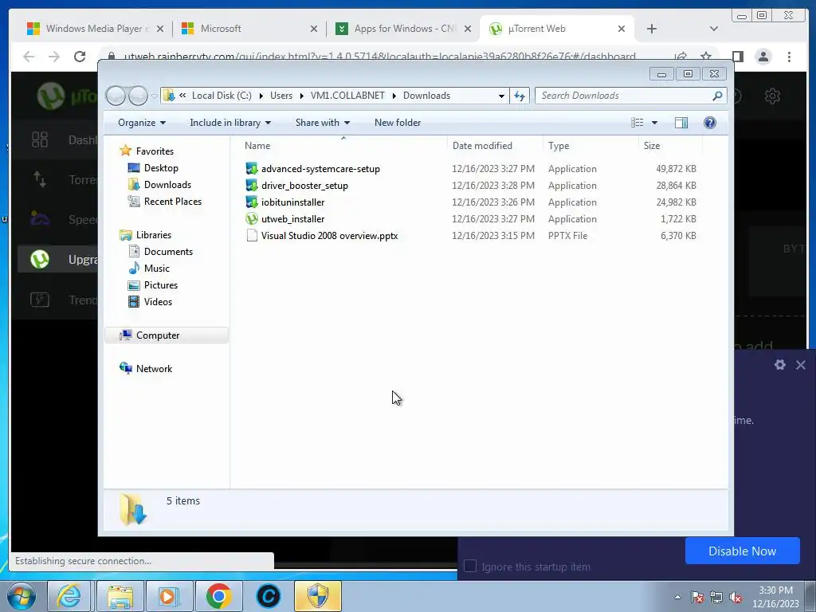Open Documents library in the sidebar

point(168,252)
